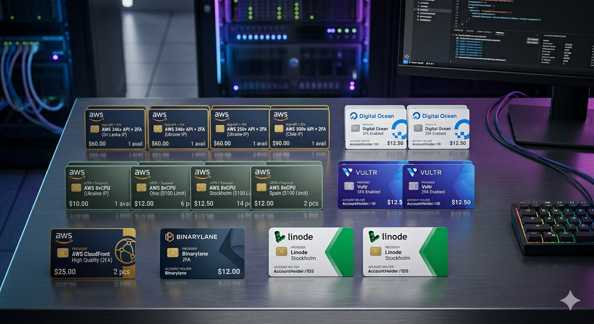Click "2 pcs" on the CloudFront card

[121, 272]
